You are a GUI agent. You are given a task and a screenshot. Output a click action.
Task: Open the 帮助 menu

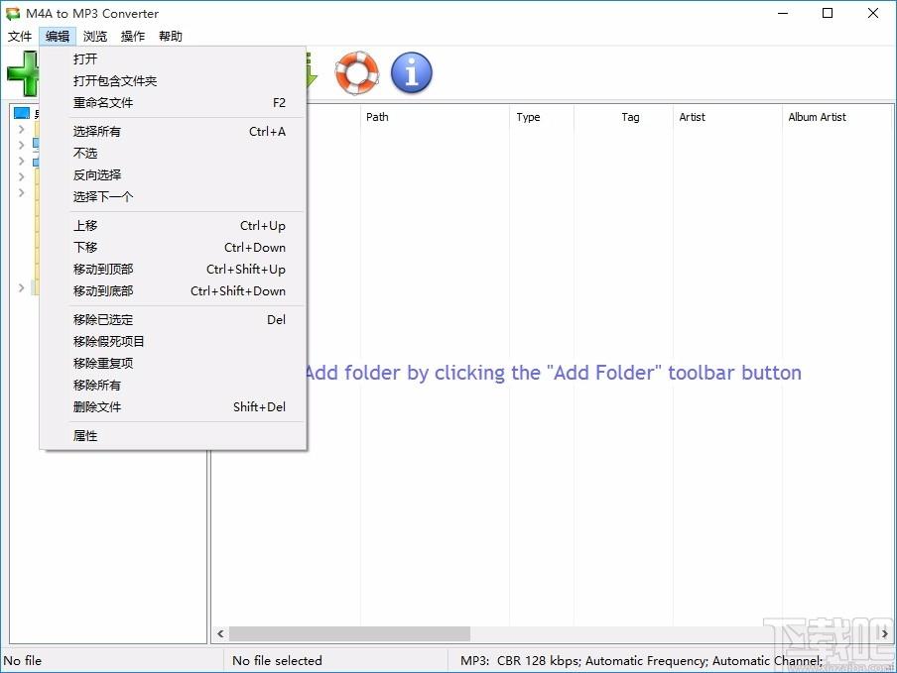pos(171,36)
